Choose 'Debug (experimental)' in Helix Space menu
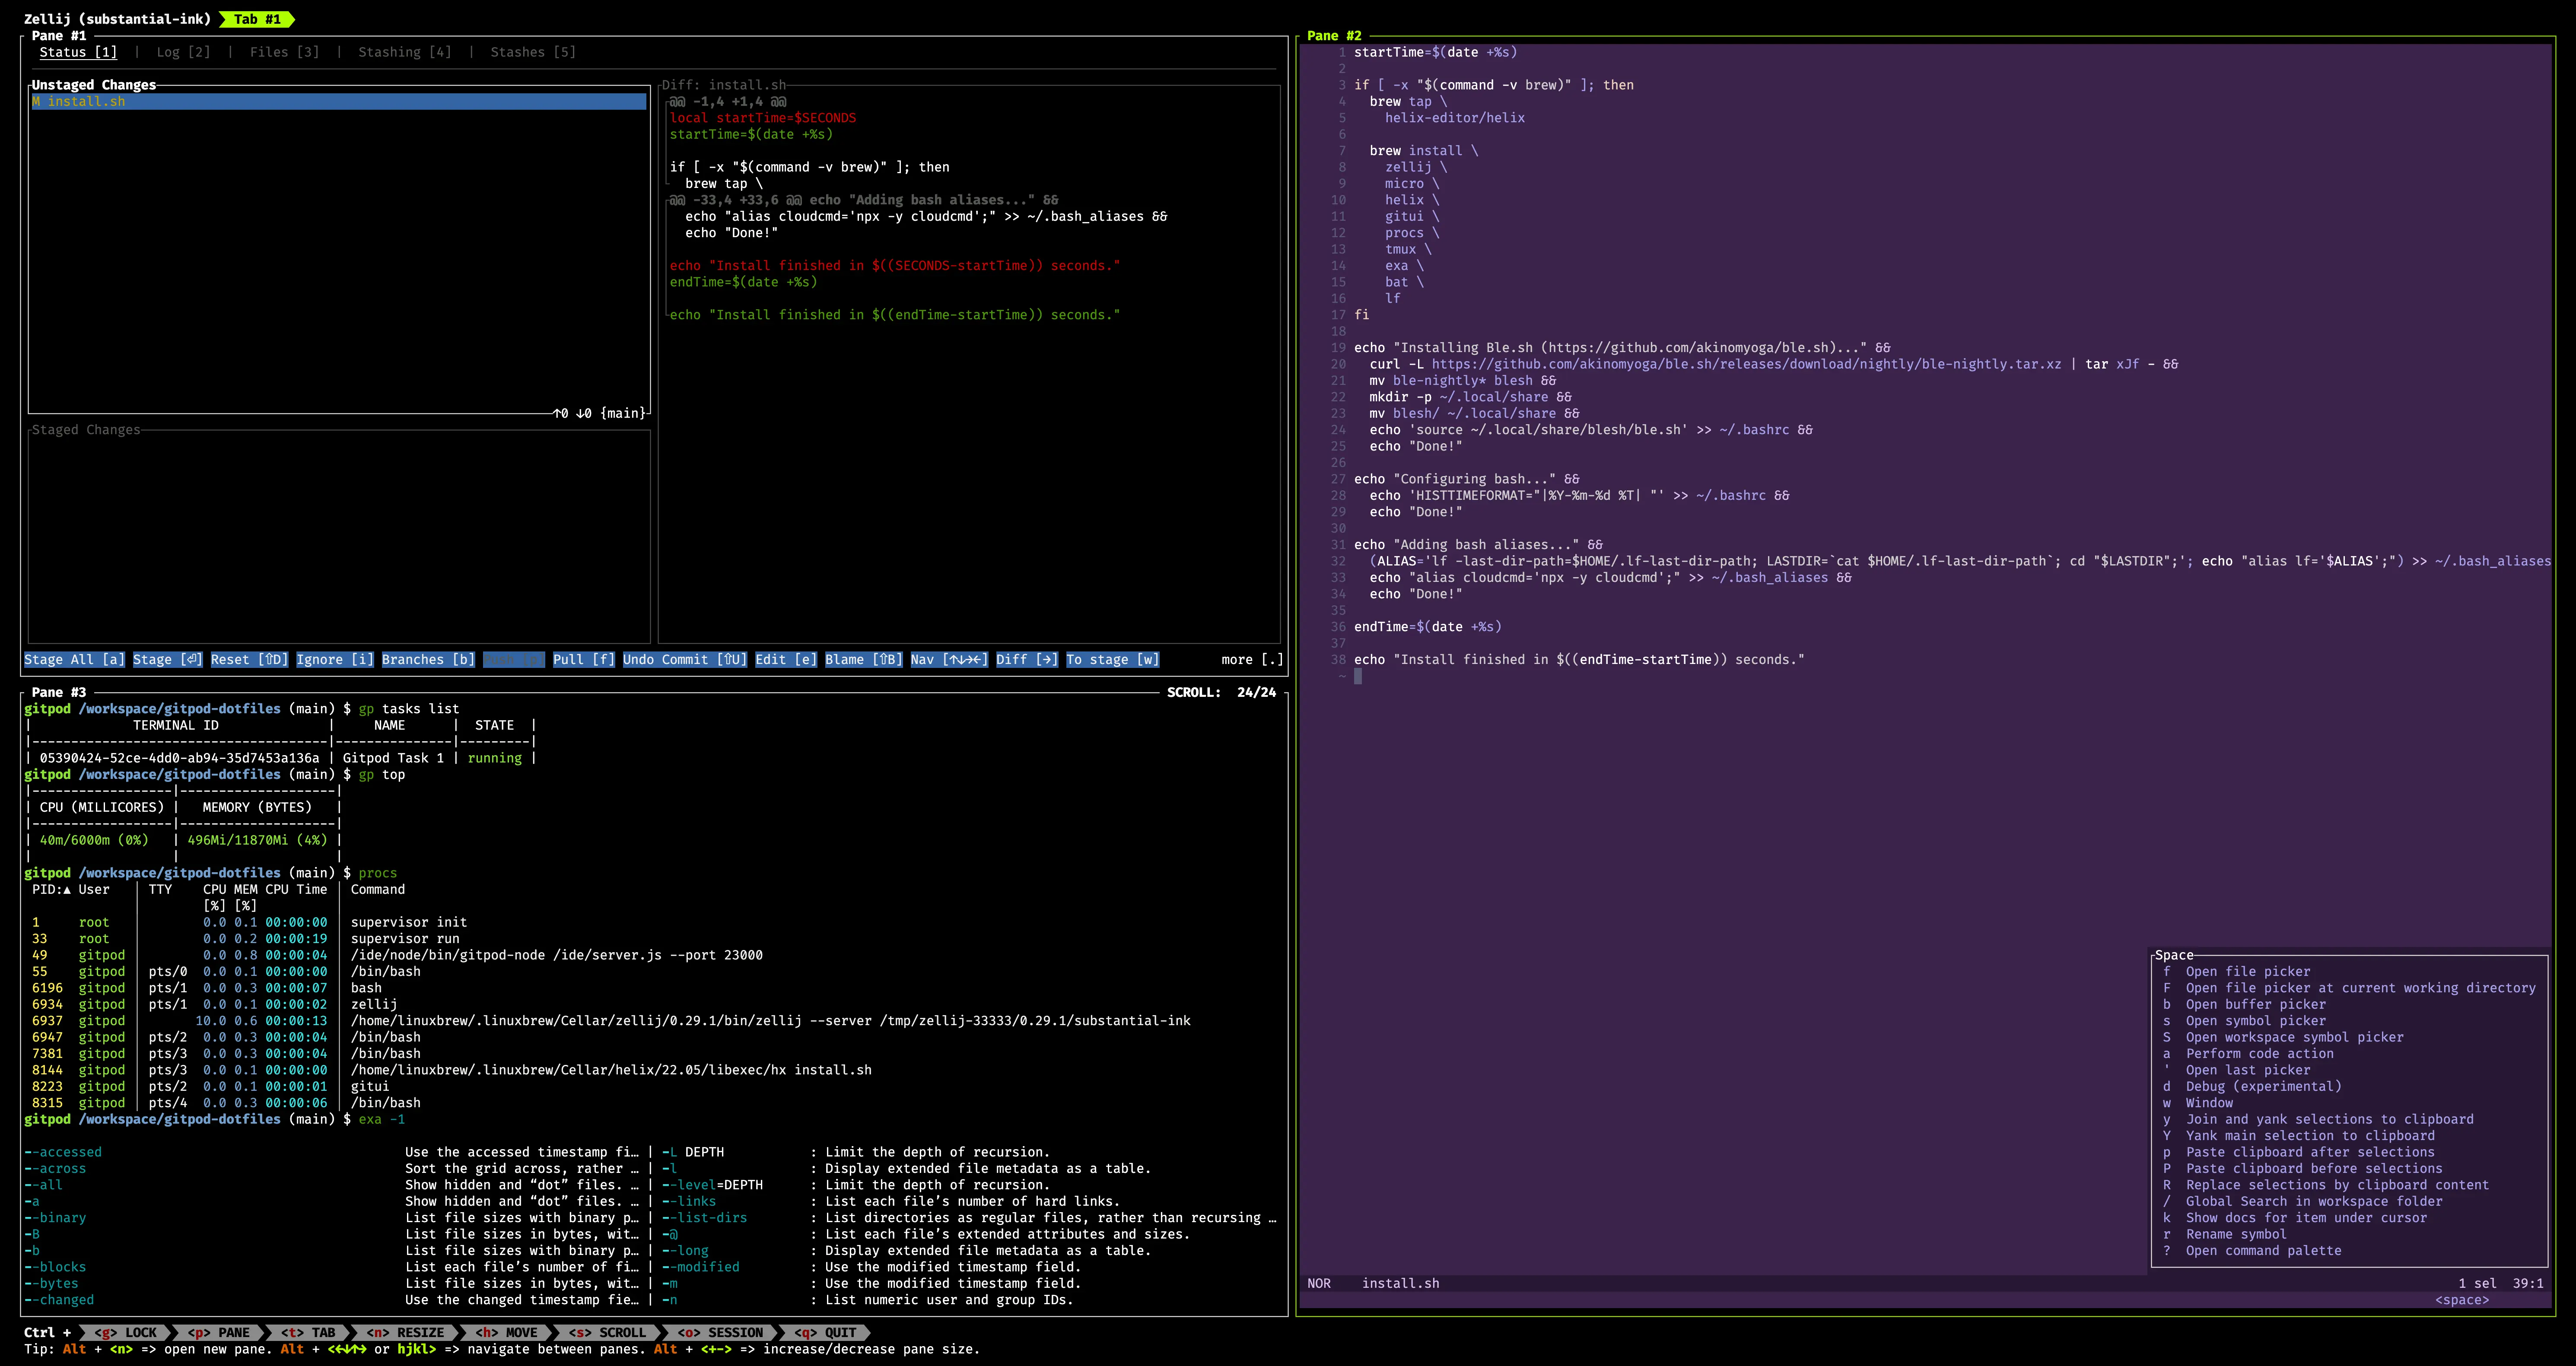This screenshot has height=1366, width=2576. pyautogui.click(x=2252, y=1086)
